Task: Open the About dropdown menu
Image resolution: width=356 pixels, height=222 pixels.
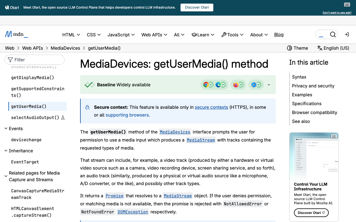Action: 259,35
